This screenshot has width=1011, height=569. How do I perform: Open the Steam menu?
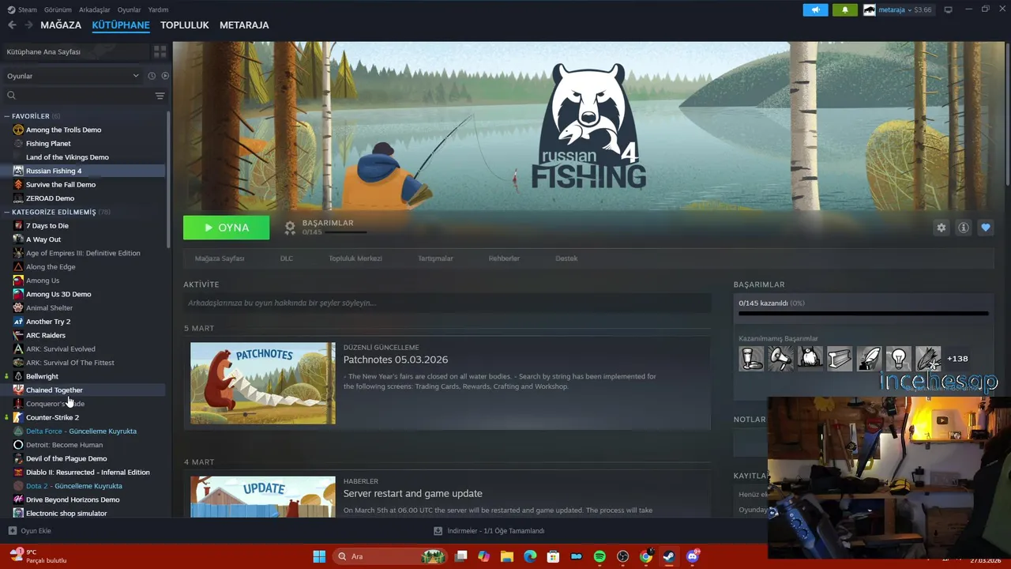point(22,9)
